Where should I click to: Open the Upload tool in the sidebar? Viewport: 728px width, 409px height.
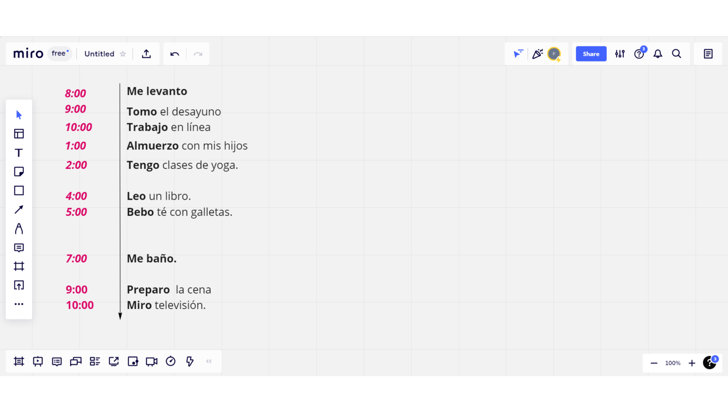click(19, 285)
